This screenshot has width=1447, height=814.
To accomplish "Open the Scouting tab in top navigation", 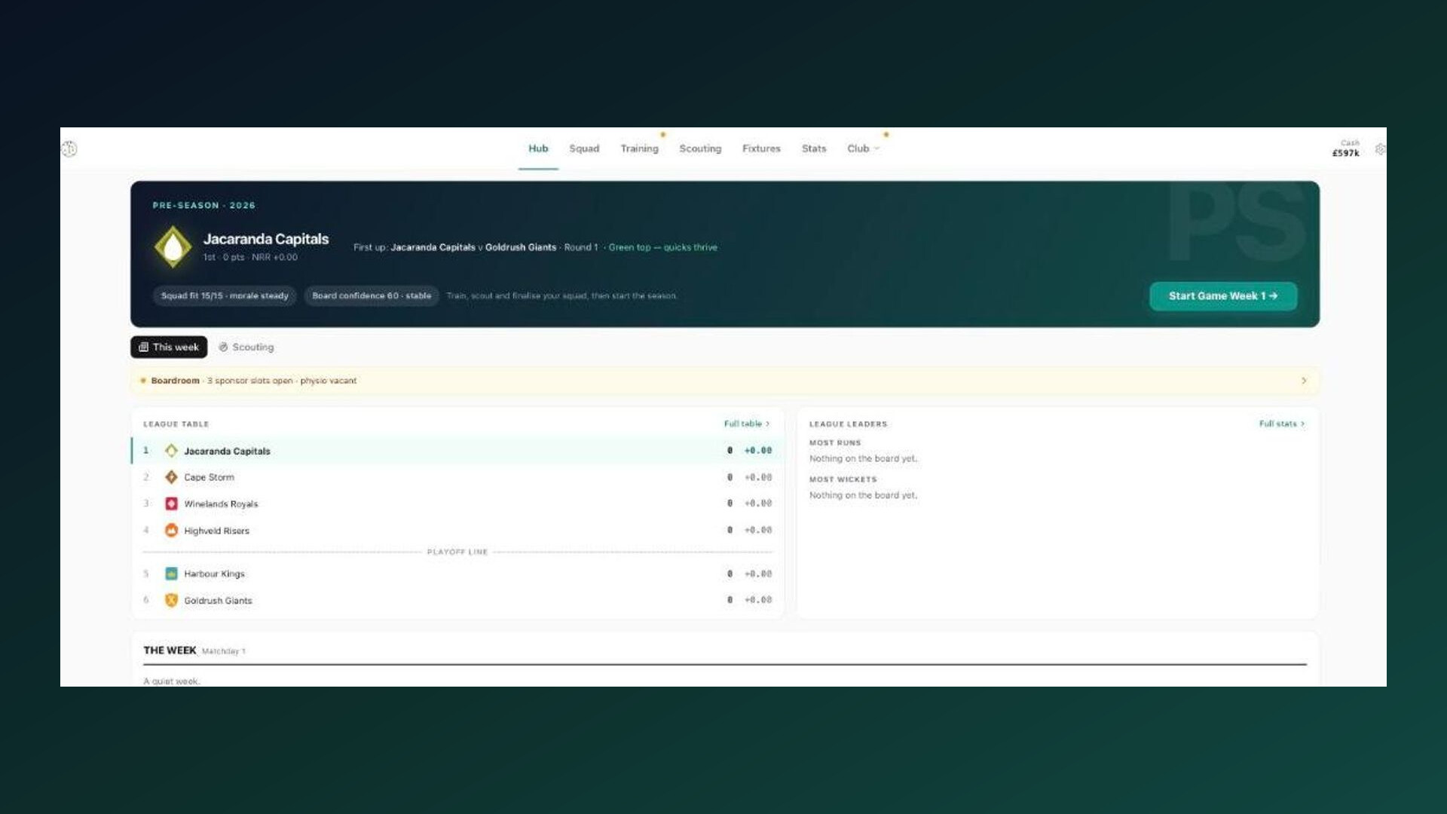I will click(700, 148).
